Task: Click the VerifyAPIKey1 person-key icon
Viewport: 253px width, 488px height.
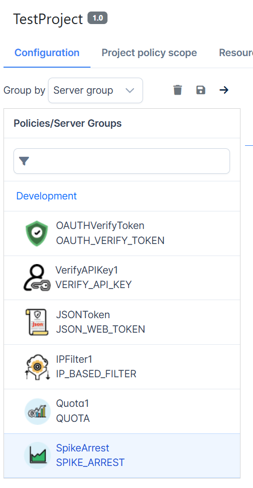Action: point(37,278)
